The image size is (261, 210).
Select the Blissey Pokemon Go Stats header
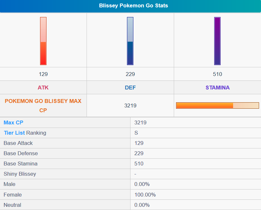(x=133, y=5)
